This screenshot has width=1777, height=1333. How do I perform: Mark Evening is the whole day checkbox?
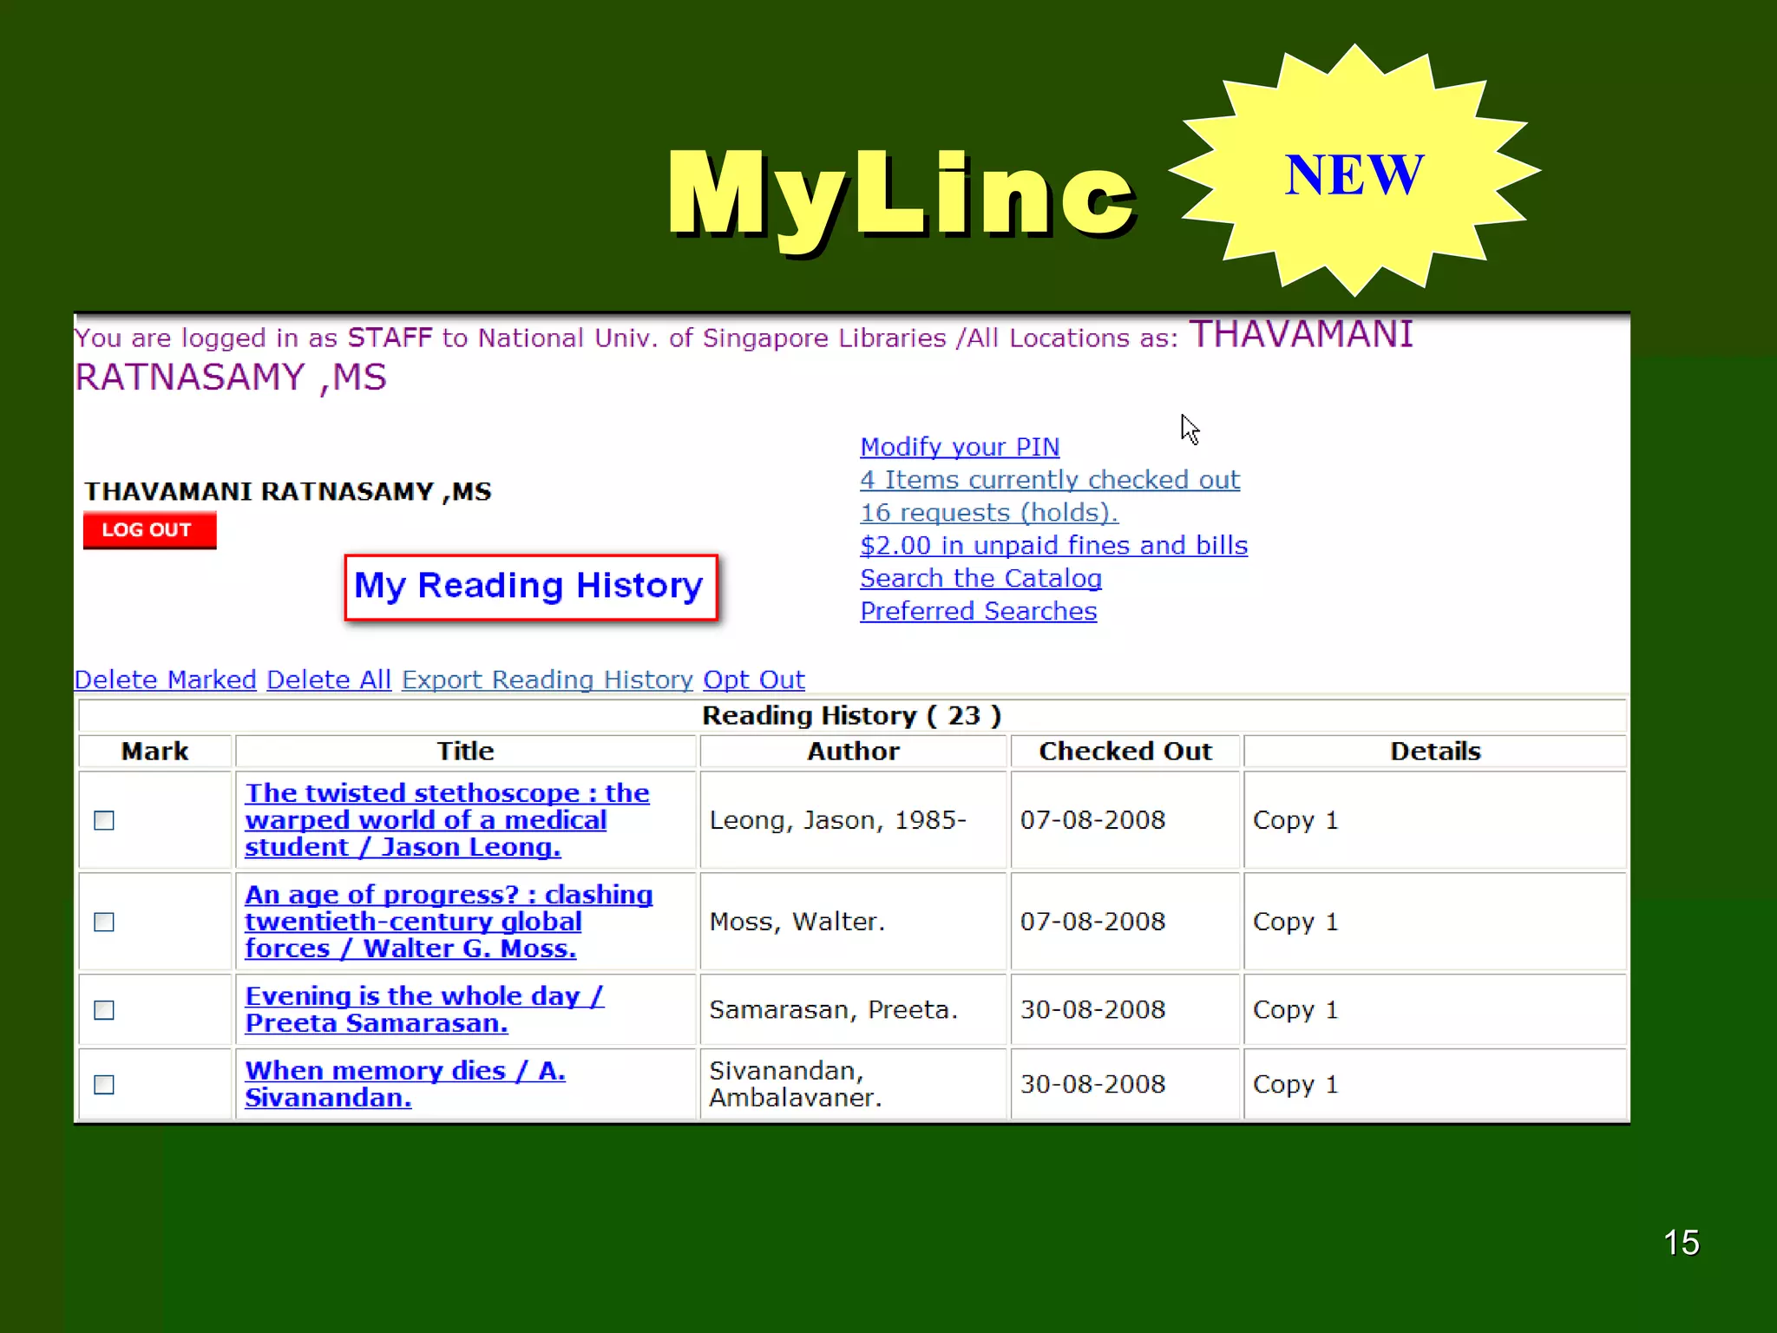point(104,1010)
